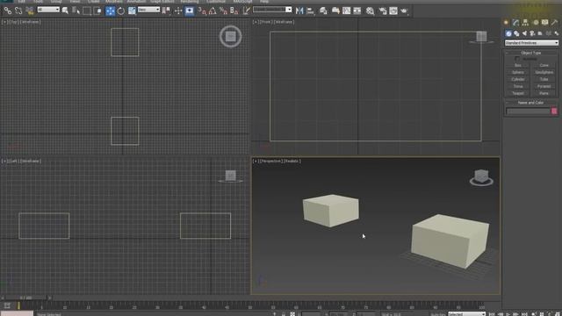Viewport: 562px width, 316px height.
Task: Select the Lights create category icon
Action: [x=524, y=33]
